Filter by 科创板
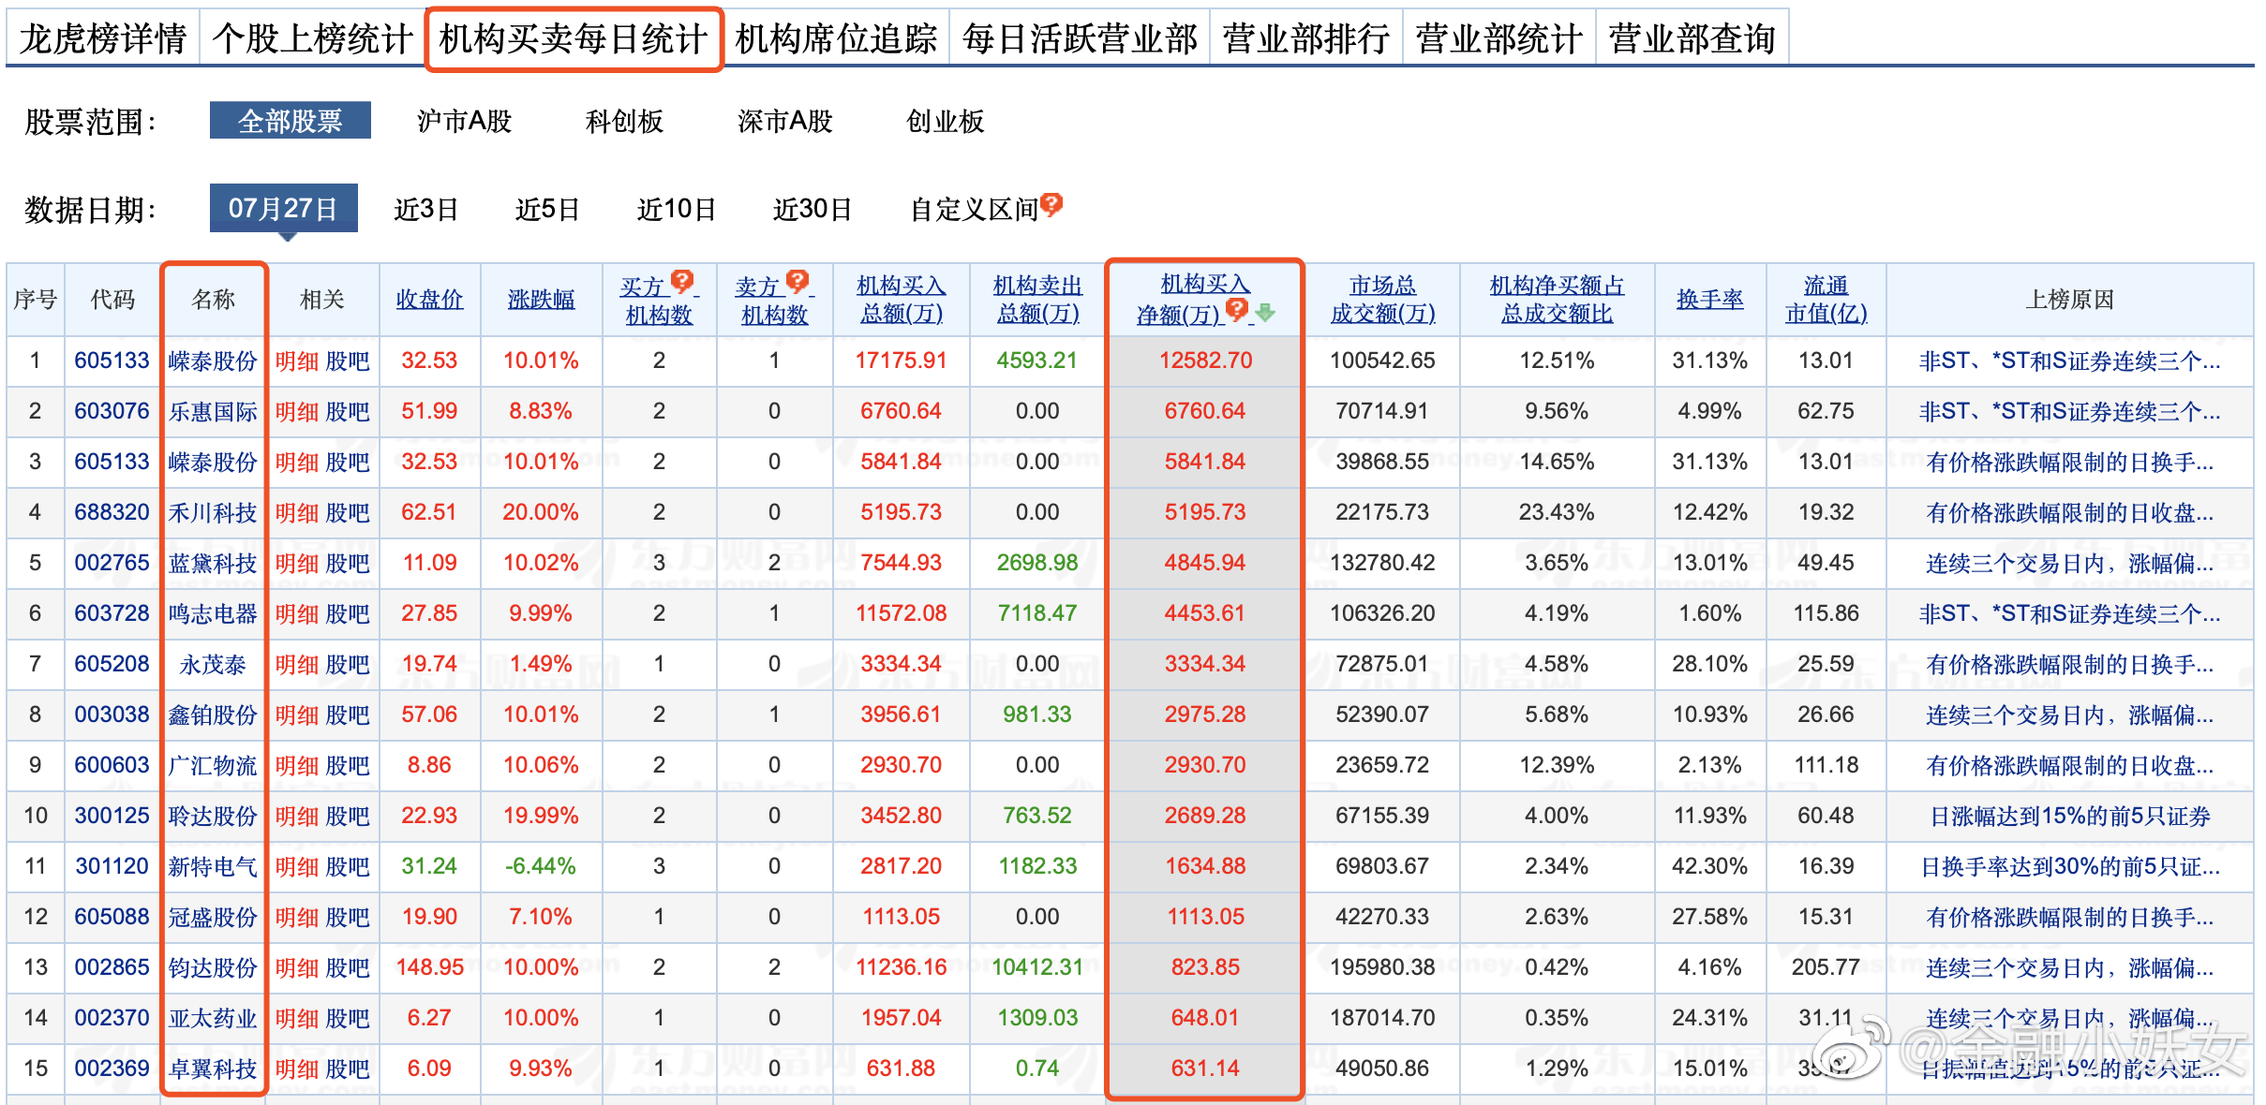The image size is (2266, 1105). pyautogui.click(x=624, y=121)
